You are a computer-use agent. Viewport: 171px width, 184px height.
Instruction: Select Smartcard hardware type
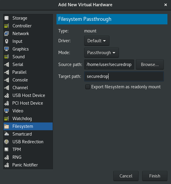point(28,134)
